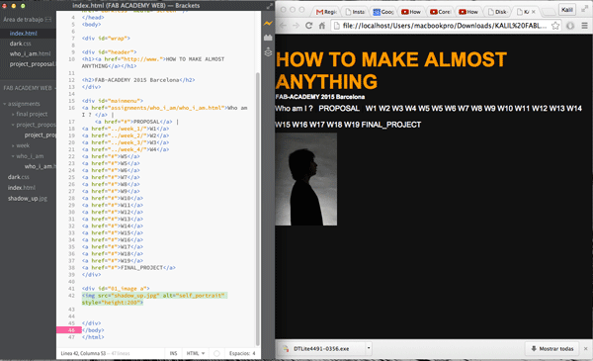Open FAB ACADEMY WEB project dropdown
This screenshot has height=361, width=593.
click(29, 88)
